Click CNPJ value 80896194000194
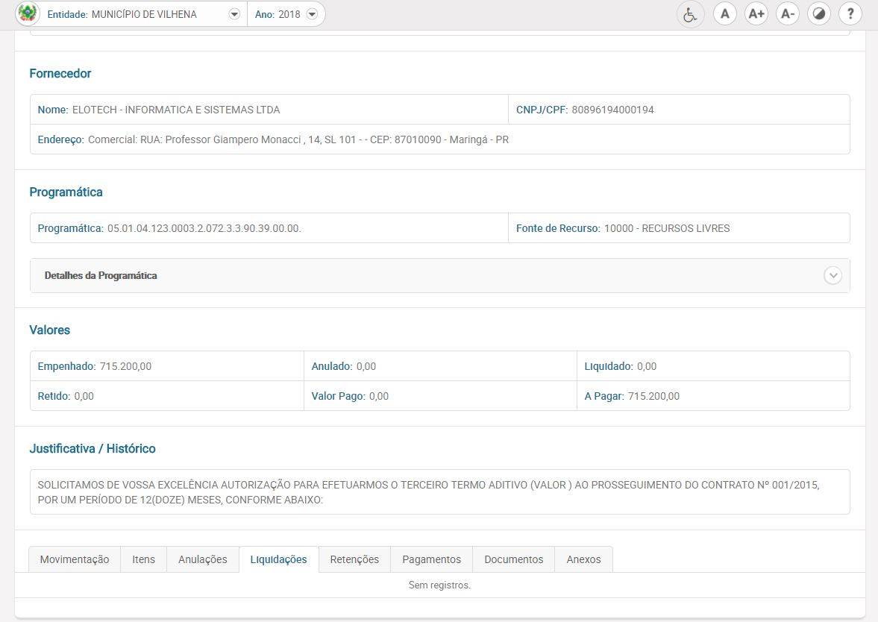878x622 pixels. (x=612, y=110)
